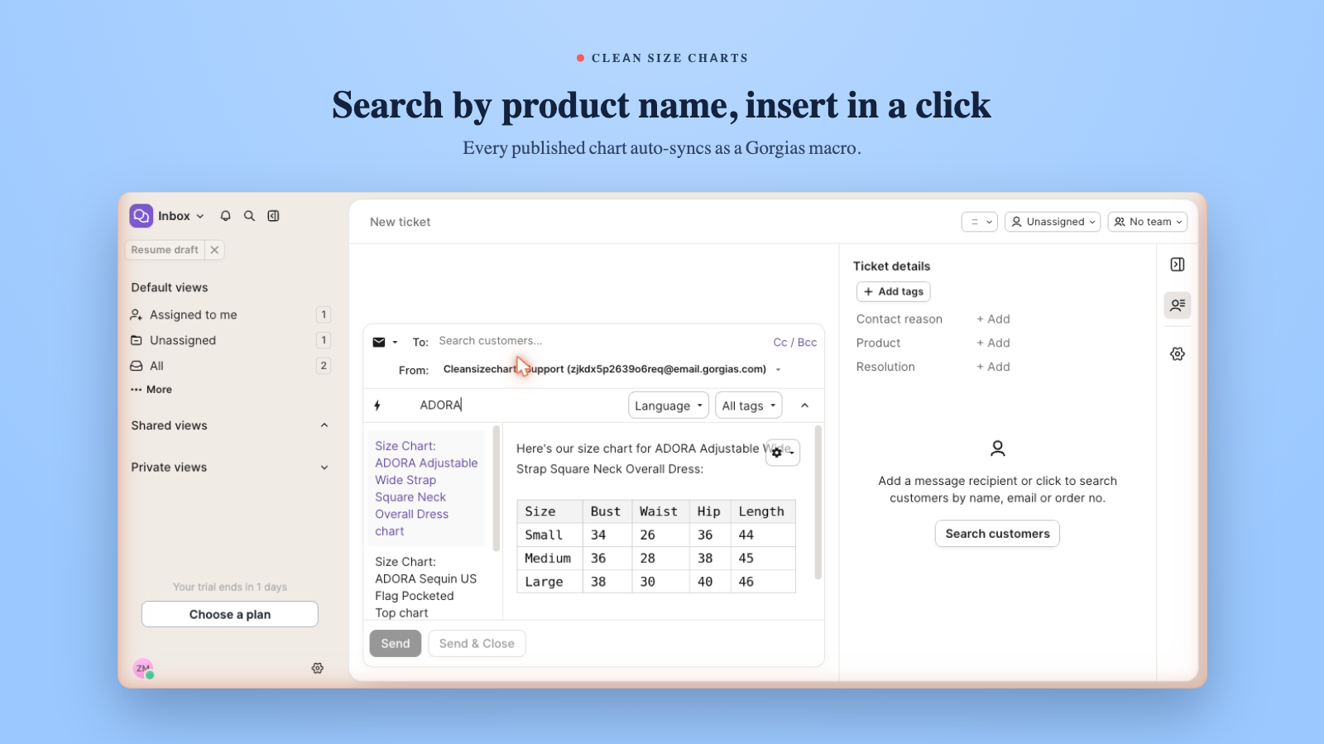Select ADORA Adjustable Wide Strap macro
The width and height of the screenshot is (1324, 744).
[x=426, y=488]
